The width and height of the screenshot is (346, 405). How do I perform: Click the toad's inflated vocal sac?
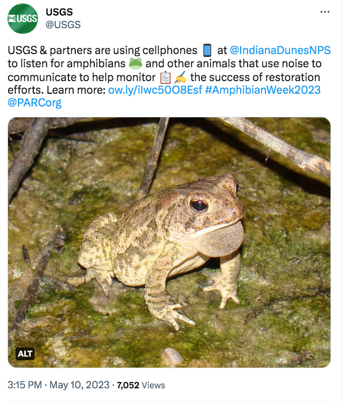(222, 240)
